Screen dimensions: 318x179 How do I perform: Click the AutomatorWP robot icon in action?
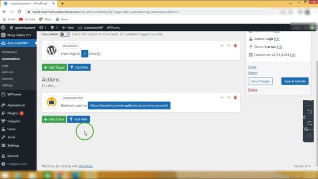click(x=52, y=102)
